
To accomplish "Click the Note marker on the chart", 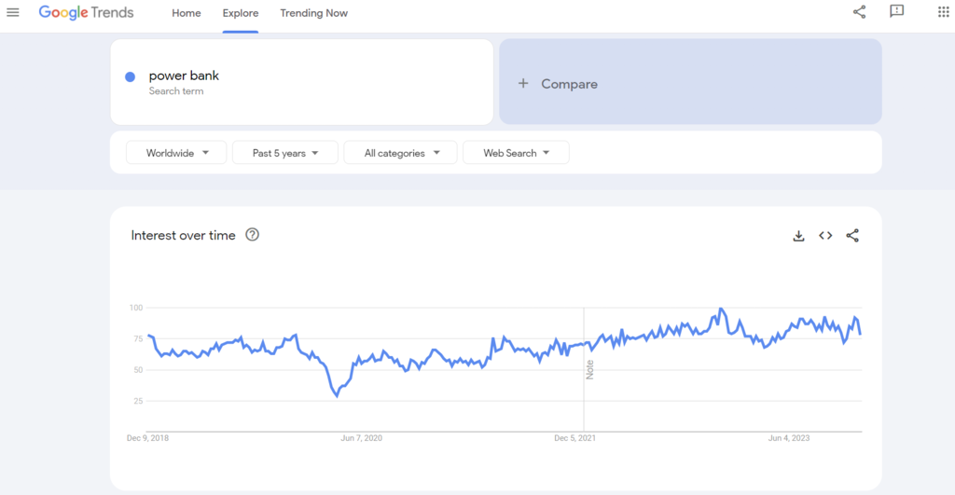I will [589, 369].
